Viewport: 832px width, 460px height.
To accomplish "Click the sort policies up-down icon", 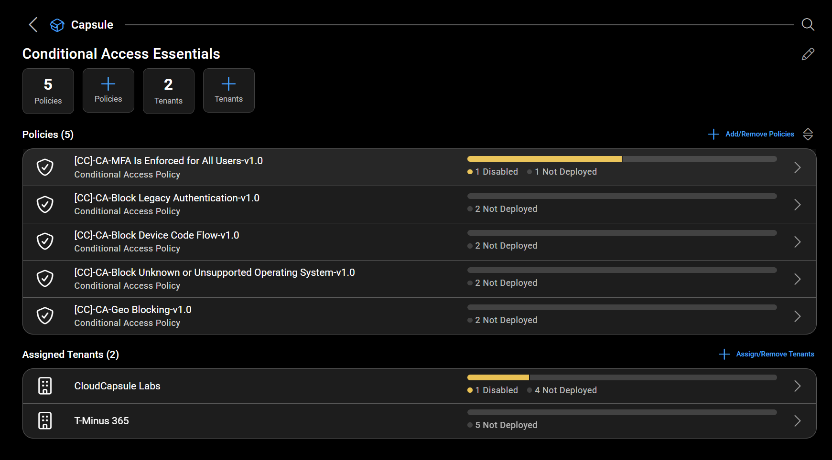I will [808, 134].
